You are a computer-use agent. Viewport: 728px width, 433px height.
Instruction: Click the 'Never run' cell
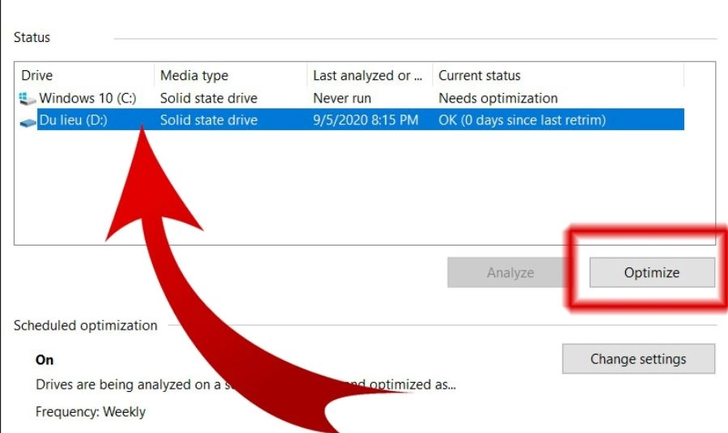342,99
